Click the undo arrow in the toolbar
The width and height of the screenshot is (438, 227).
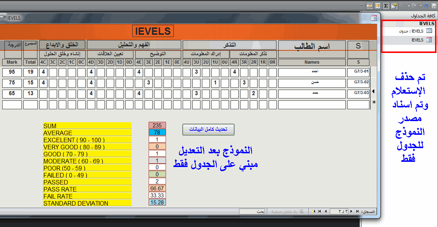(426, 6)
